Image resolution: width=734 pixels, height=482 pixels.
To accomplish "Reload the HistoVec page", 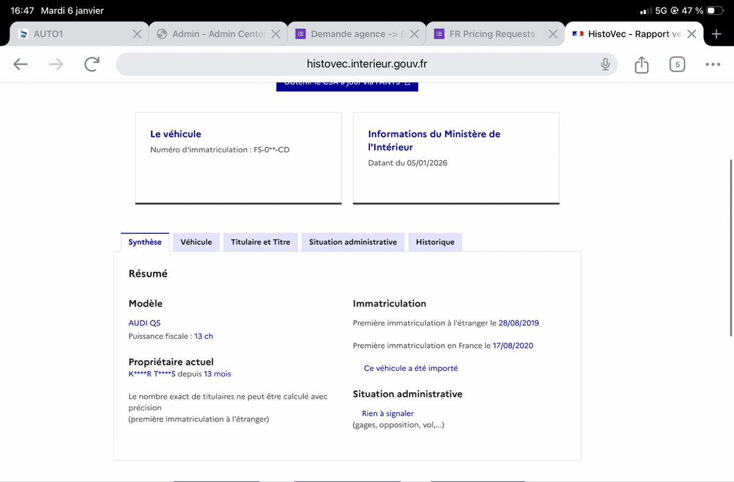I will tap(92, 64).
